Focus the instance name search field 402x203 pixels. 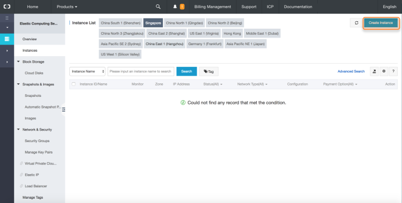click(141, 71)
